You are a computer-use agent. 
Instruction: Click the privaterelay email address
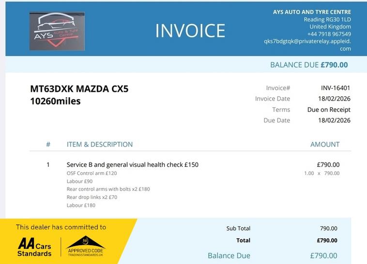tap(307, 42)
